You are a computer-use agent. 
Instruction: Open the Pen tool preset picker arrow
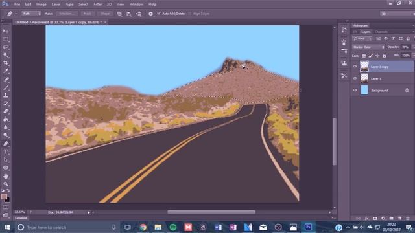tap(16, 14)
